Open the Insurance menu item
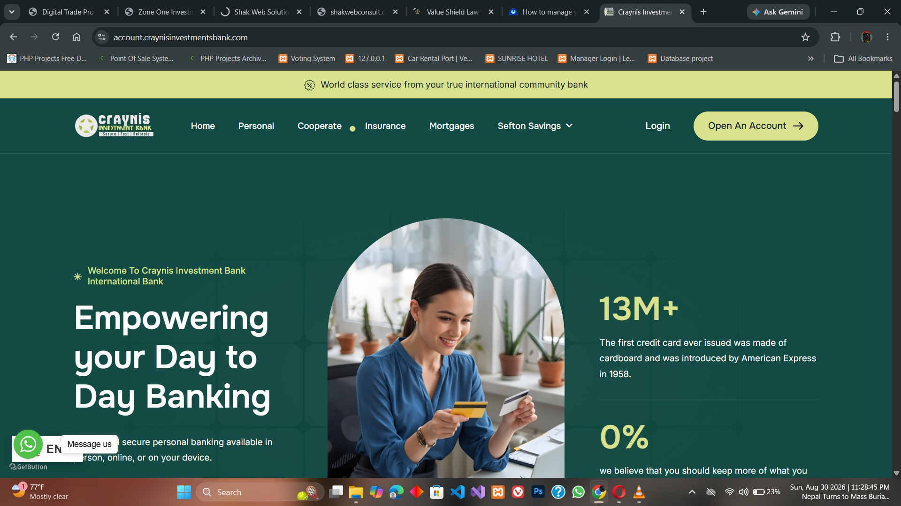The width and height of the screenshot is (901, 506). point(385,126)
